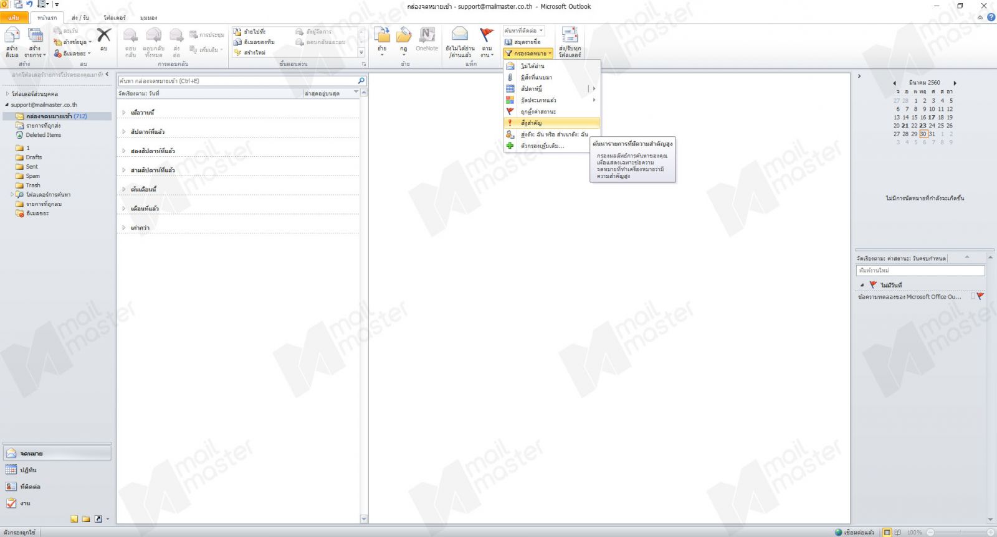Click the Outlook Help question mark icon
Image resolution: width=997 pixels, height=537 pixels.
[x=991, y=17]
